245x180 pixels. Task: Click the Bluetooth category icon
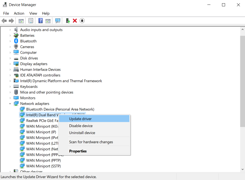pos(16,41)
